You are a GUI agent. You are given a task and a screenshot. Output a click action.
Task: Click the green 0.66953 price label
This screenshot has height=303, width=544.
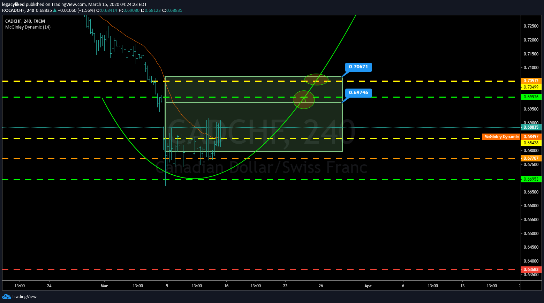pyautogui.click(x=531, y=179)
